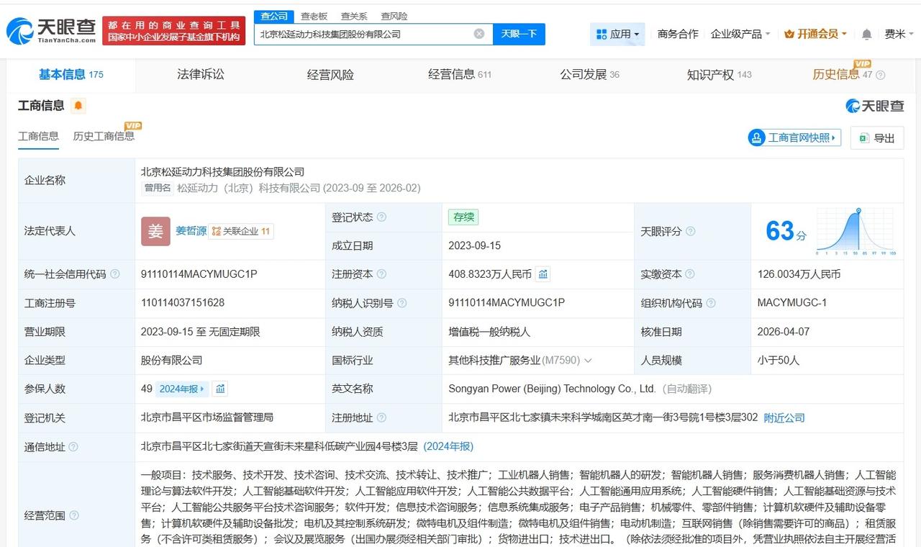Switch to the 法律诉讼 tab
Image resolution: width=921 pixels, height=547 pixels.
pyautogui.click(x=201, y=74)
